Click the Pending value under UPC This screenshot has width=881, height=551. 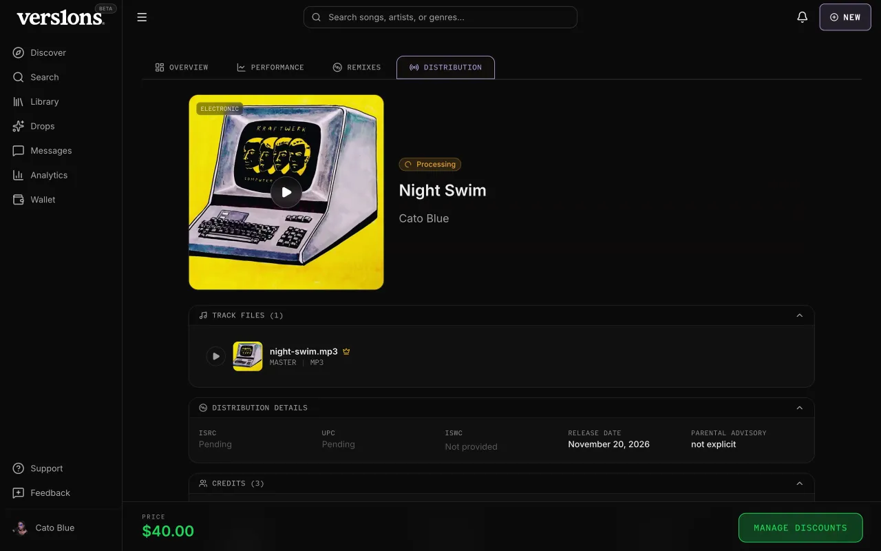coord(339,444)
